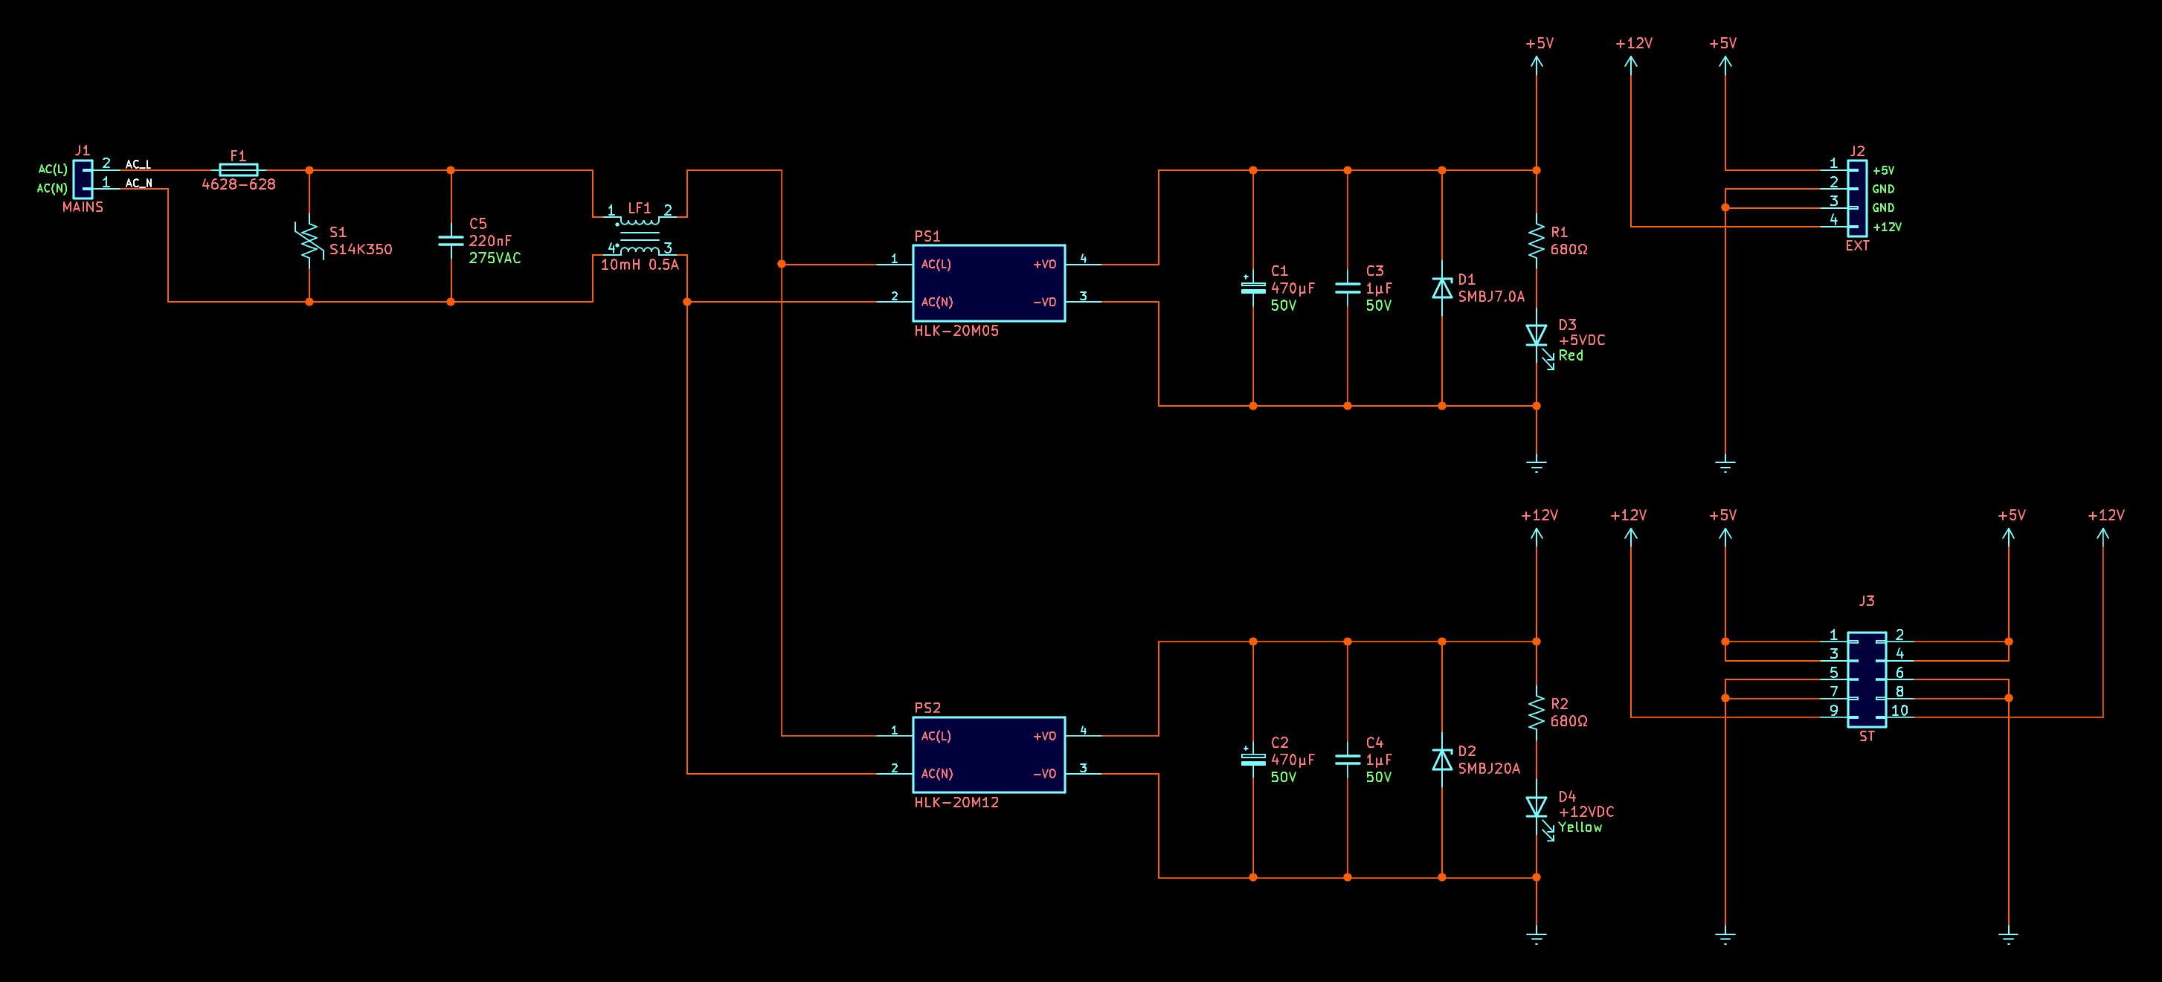
Task: Select the PS1 HLK-20M05 module block
Action: [988, 282]
